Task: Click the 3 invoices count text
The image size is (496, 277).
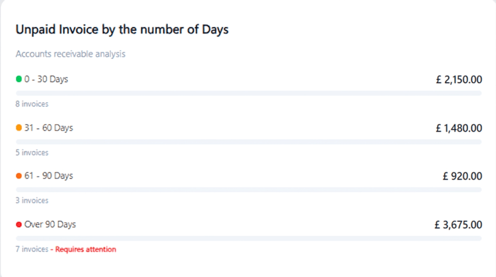Action: click(x=32, y=200)
